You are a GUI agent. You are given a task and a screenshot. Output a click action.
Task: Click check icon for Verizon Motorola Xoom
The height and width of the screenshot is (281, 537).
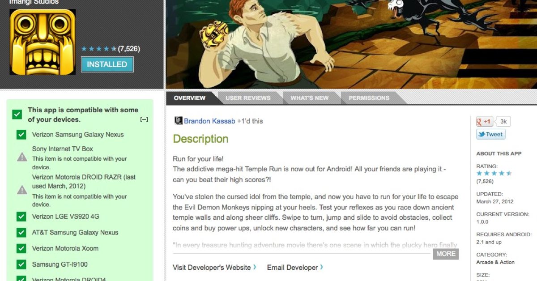coord(21,249)
